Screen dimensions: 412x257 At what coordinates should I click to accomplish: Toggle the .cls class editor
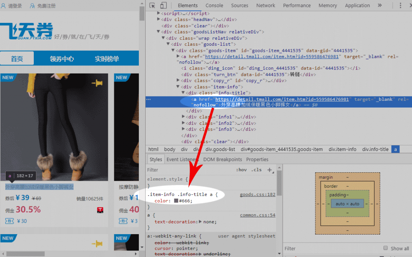click(256, 170)
